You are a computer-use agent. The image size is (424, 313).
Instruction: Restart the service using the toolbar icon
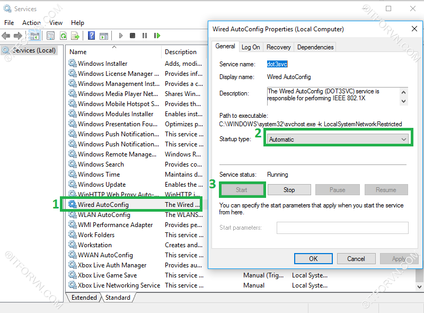[157, 36]
